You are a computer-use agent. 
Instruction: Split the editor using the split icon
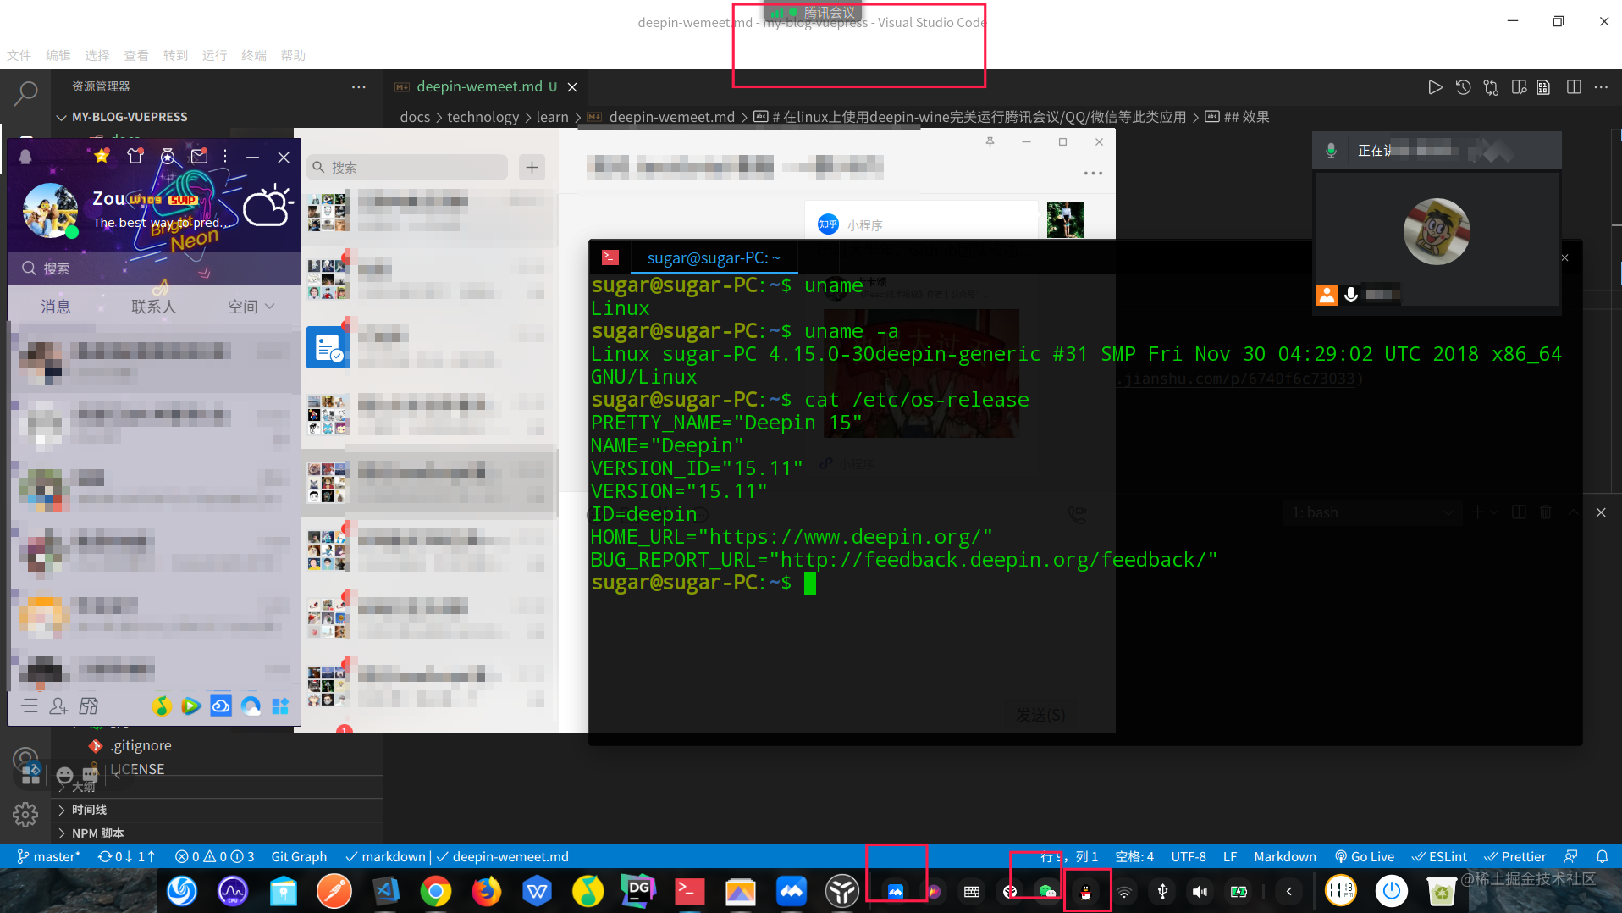click(x=1574, y=86)
